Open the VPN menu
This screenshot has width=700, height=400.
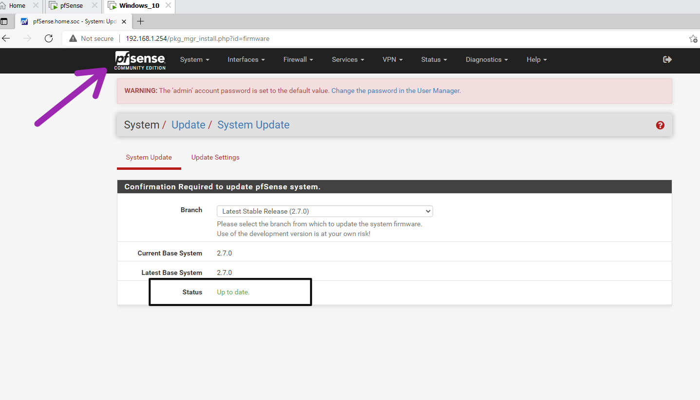(x=393, y=59)
